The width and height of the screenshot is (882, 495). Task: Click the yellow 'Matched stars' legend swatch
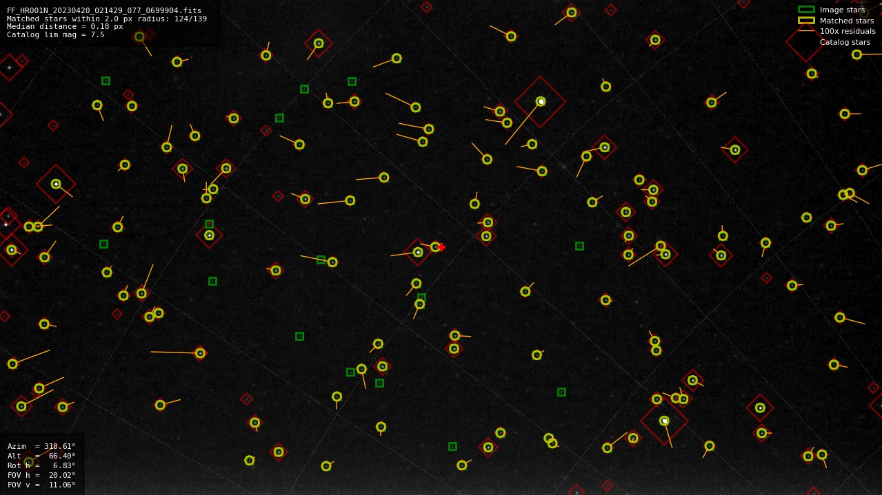(806, 21)
